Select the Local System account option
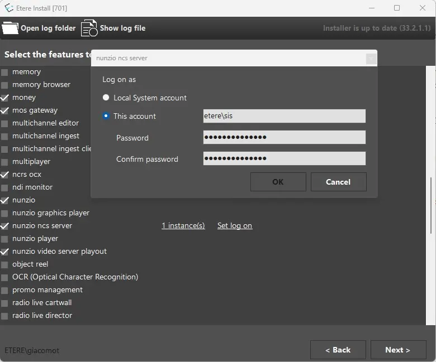This screenshot has width=436, height=362. coord(106,98)
